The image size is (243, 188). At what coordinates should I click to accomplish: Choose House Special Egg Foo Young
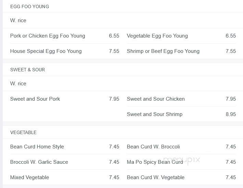click(x=46, y=51)
